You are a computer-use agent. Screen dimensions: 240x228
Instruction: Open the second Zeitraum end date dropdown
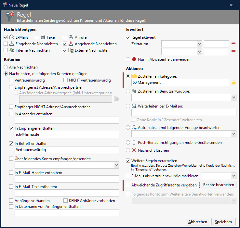point(199,52)
